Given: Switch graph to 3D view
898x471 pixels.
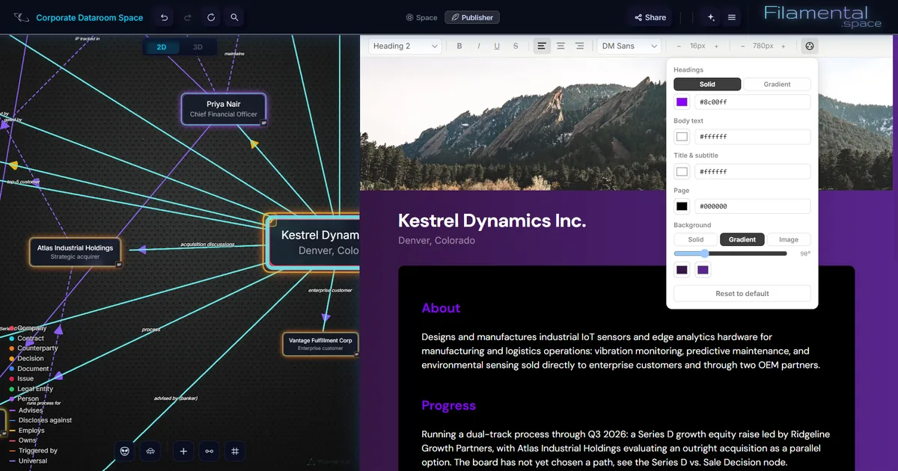Looking at the screenshot, I should pyautogui.click(x=198, y=47).
